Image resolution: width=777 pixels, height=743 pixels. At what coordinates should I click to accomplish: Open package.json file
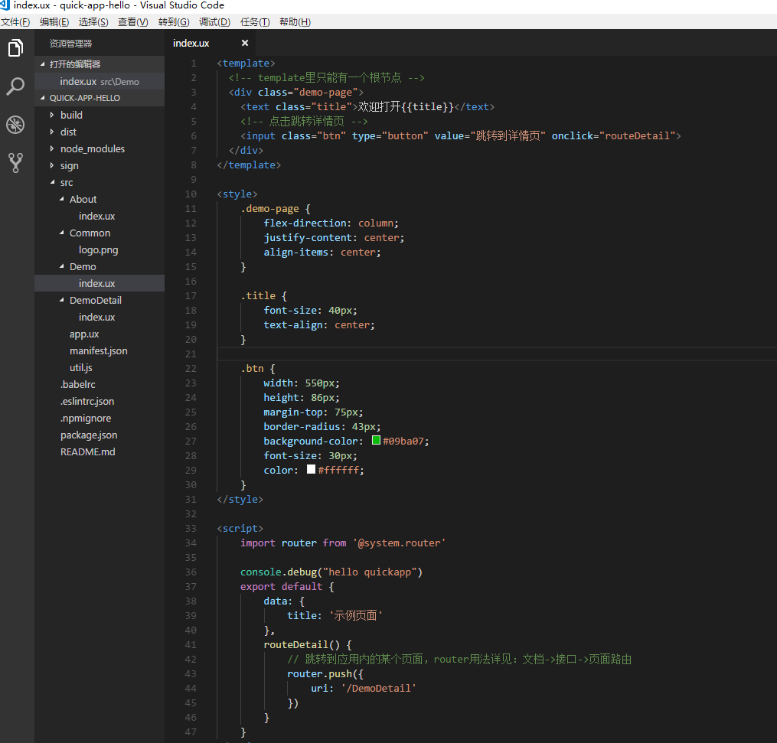click(99, 435)
